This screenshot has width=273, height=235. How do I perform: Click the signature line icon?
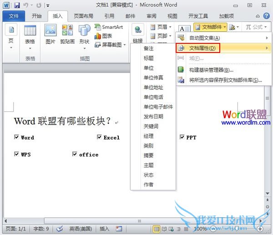point(232,27)
